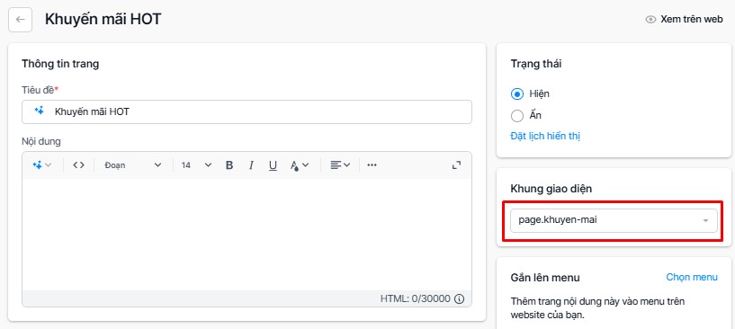Click the Đặt lịch hiển thị link
The image size is (735, 329).
click(545, 137)
